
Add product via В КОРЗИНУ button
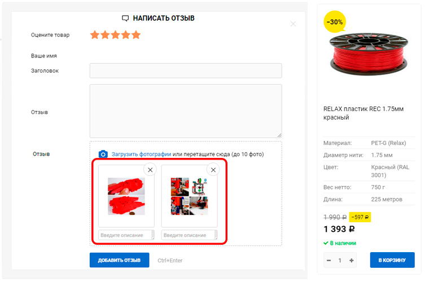point(392,260)
